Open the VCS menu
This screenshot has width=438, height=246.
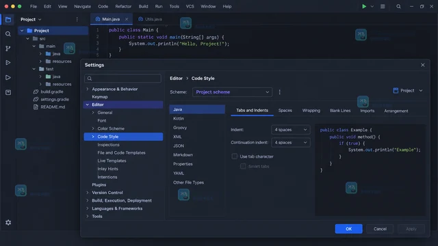[x=190, y=6]
